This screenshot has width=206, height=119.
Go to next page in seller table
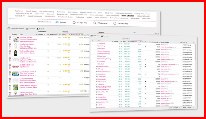(x=192, y=108)
